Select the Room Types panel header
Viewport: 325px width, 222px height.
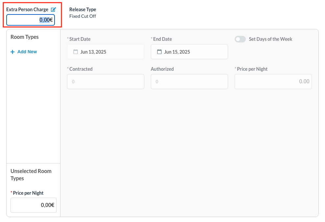click(24, 37)
